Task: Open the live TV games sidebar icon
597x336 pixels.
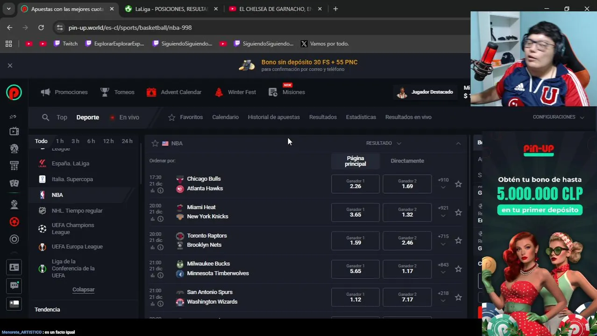Action: pyautogui.click(x=14, y=132)
